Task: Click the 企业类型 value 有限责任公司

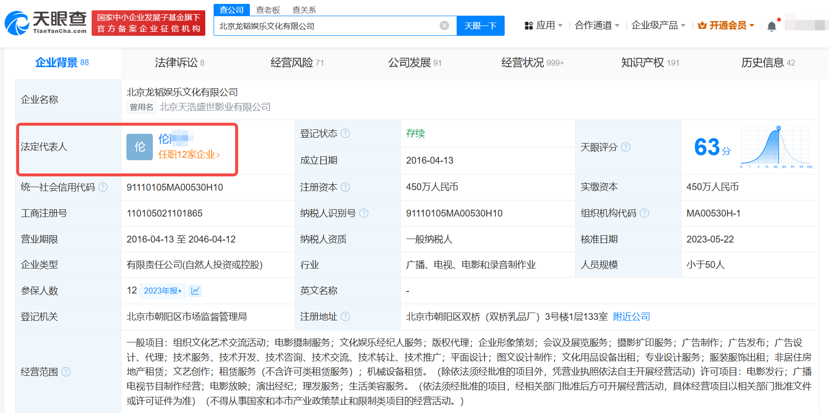Action: (x=195, y=265)
